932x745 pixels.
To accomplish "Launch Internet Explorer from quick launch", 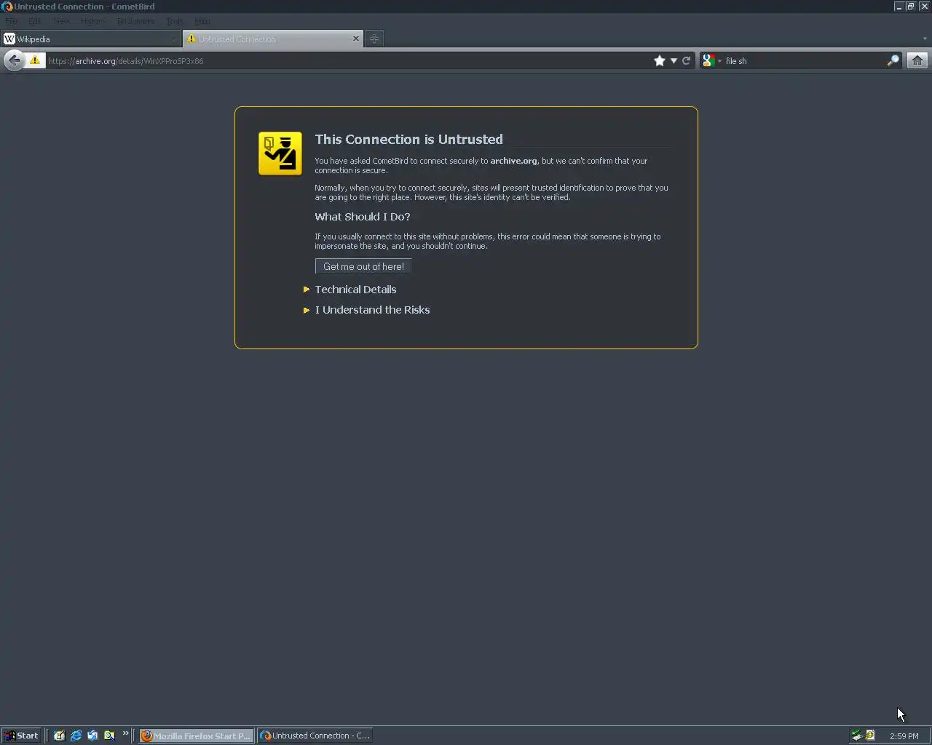I will point(76,736).
